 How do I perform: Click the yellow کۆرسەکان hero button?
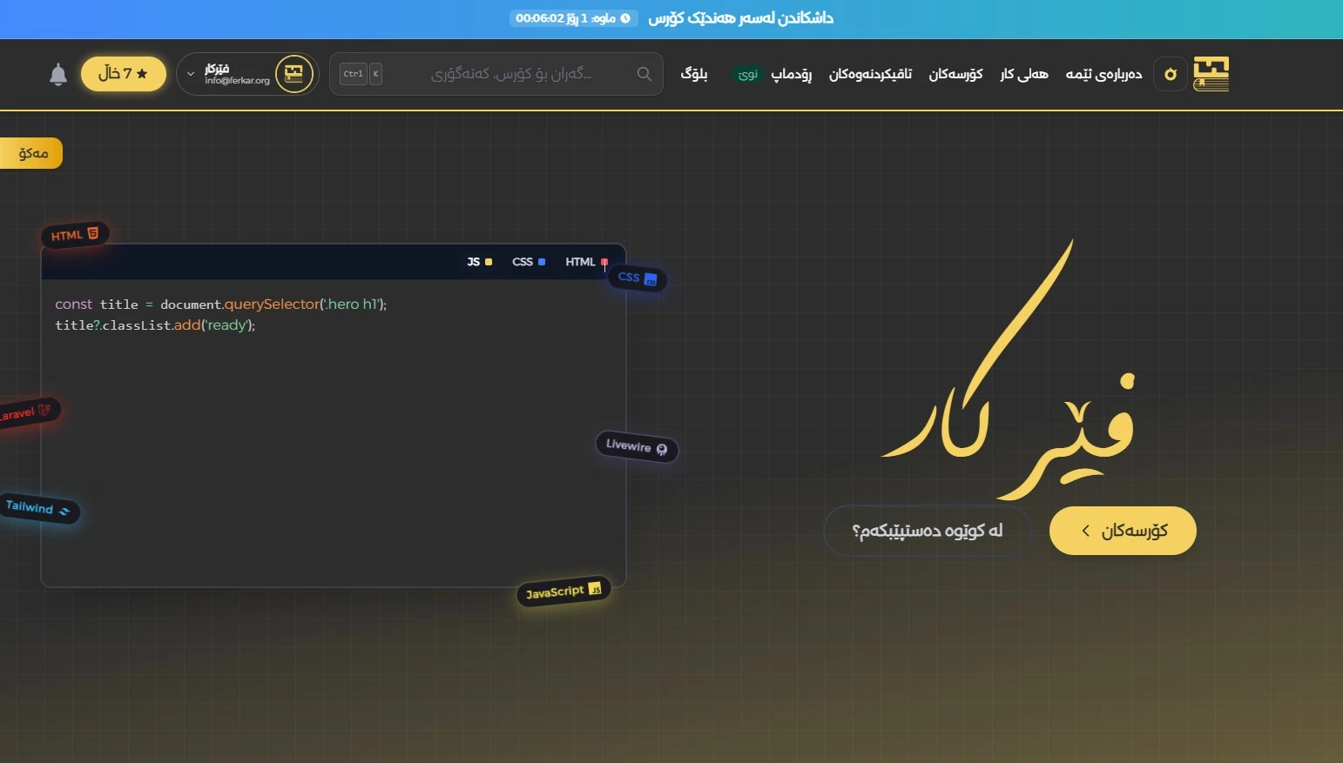1123,531
